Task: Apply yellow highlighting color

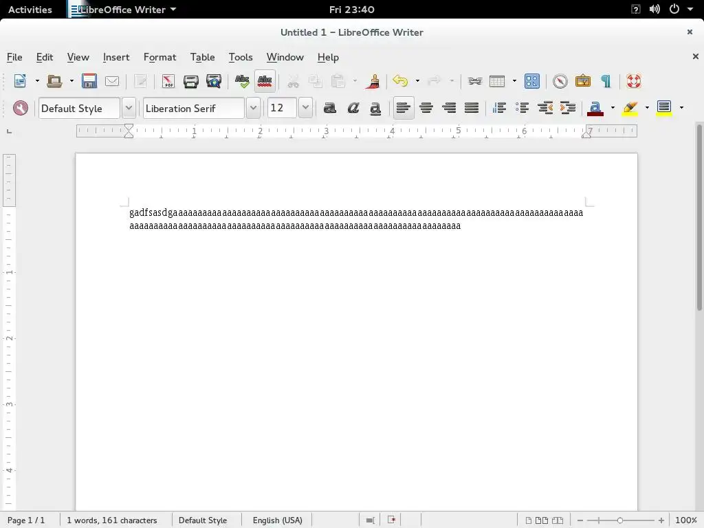Action: [x=630, y=108]
